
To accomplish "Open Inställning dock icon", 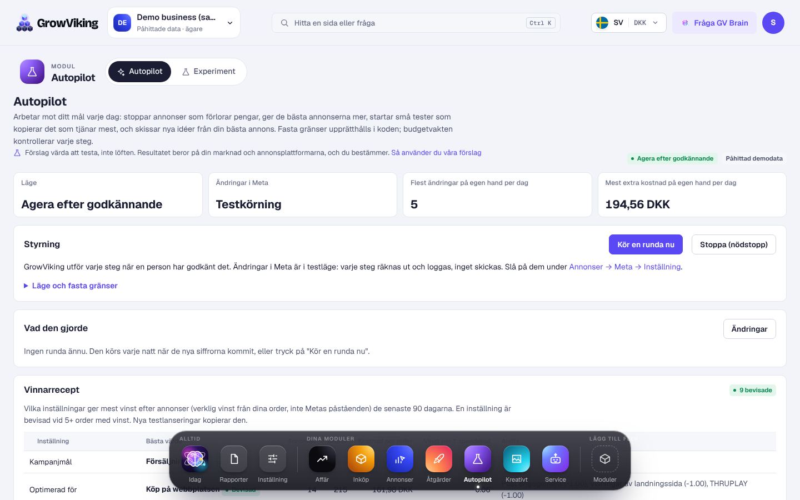I will (273, 459).
